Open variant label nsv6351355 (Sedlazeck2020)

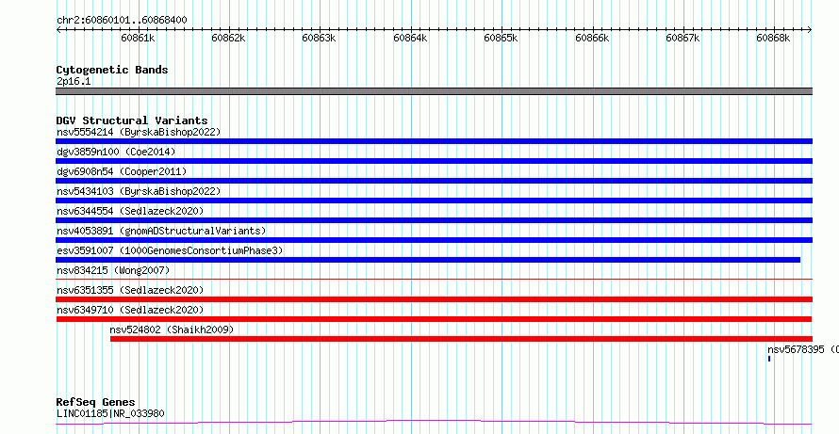(130, 290)
